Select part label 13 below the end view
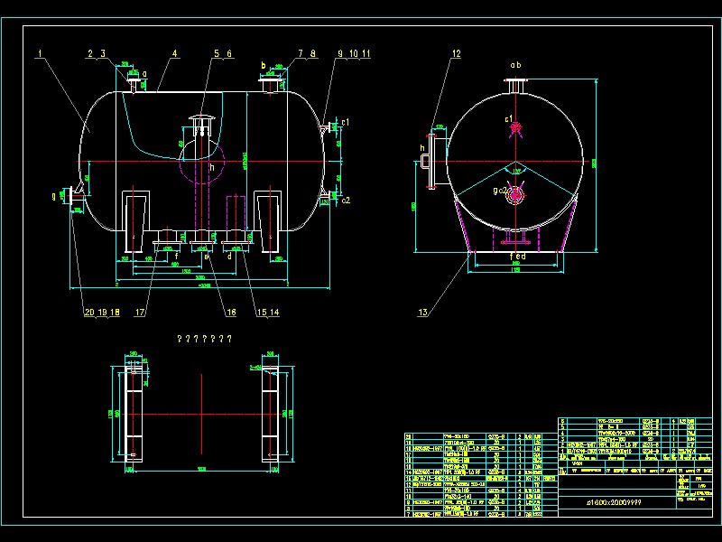The image size is (722, 542). tap(423, 313)
